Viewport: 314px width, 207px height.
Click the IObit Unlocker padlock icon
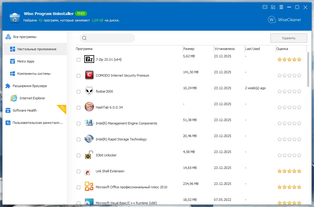tap(89, 155)
